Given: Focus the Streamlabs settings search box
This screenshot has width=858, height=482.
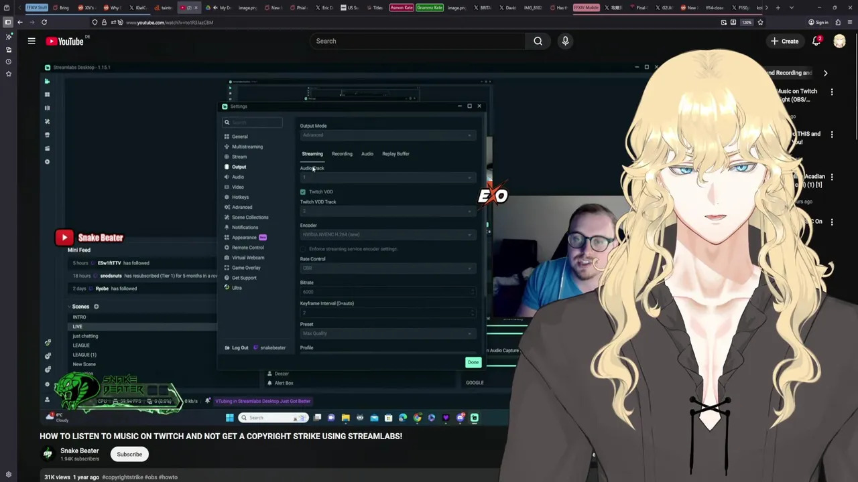Looking at the screenshot, I should [x=253, y=123].
